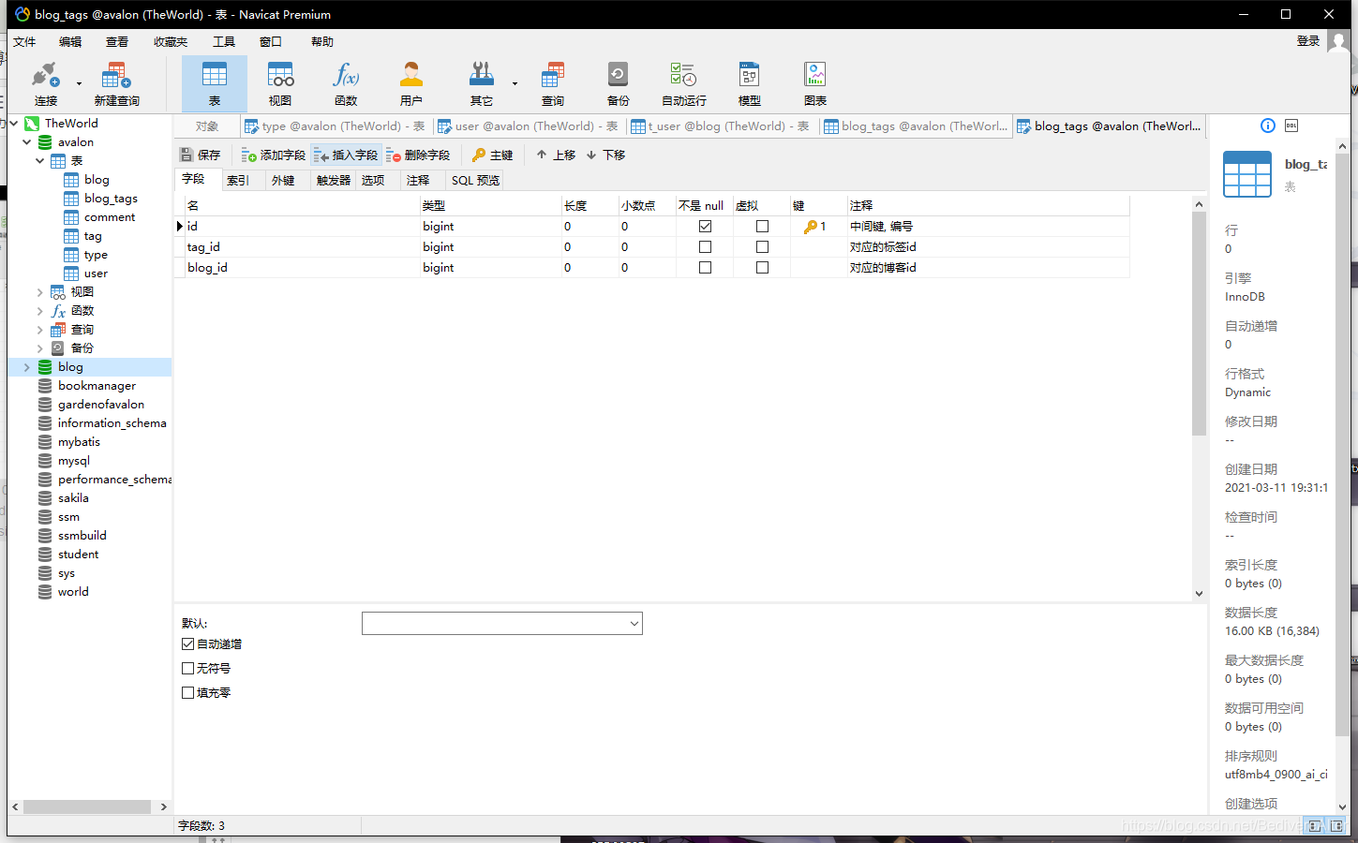Open the 模型 model toolbar icon
Screen dimensions: 1358x843
click(x=750, y=83)
